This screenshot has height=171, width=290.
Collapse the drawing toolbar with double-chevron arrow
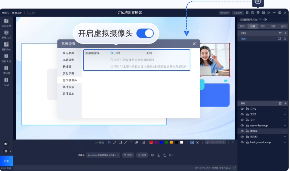(x=233, y=142)
